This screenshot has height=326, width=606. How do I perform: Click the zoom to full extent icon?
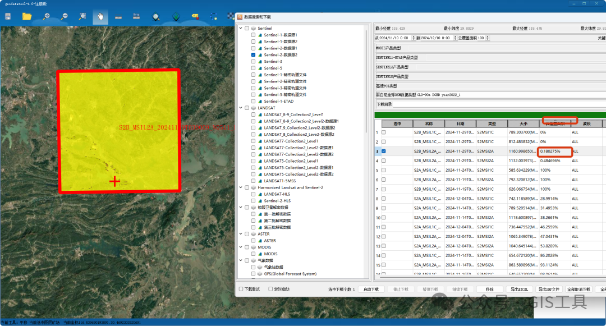click(82, 17)
